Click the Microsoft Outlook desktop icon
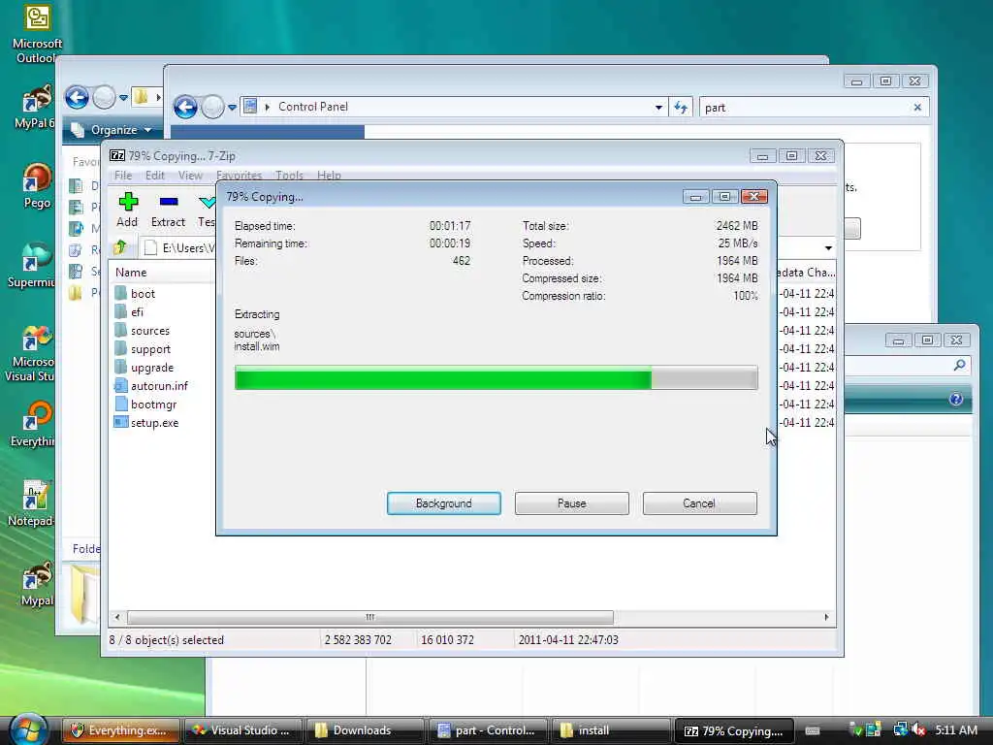Viewport: 993px width, 745px height. pos(37,33)
